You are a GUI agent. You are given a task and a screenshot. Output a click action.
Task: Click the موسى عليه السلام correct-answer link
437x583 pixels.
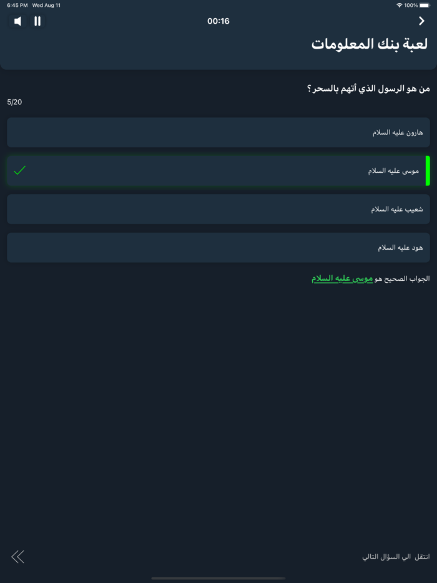point(340,277)
